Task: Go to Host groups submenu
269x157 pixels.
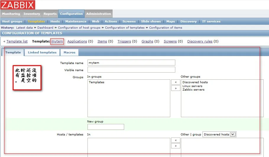Action: click(12, 22)
